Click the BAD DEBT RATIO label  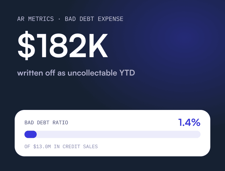[46, 123]
